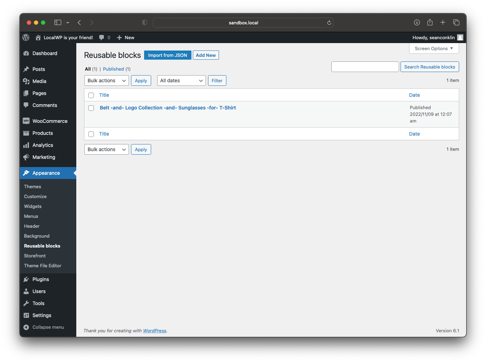Viewport: 486px width, 363px height.
Task: Open the Menus submenu item
Action: [31, 216]
